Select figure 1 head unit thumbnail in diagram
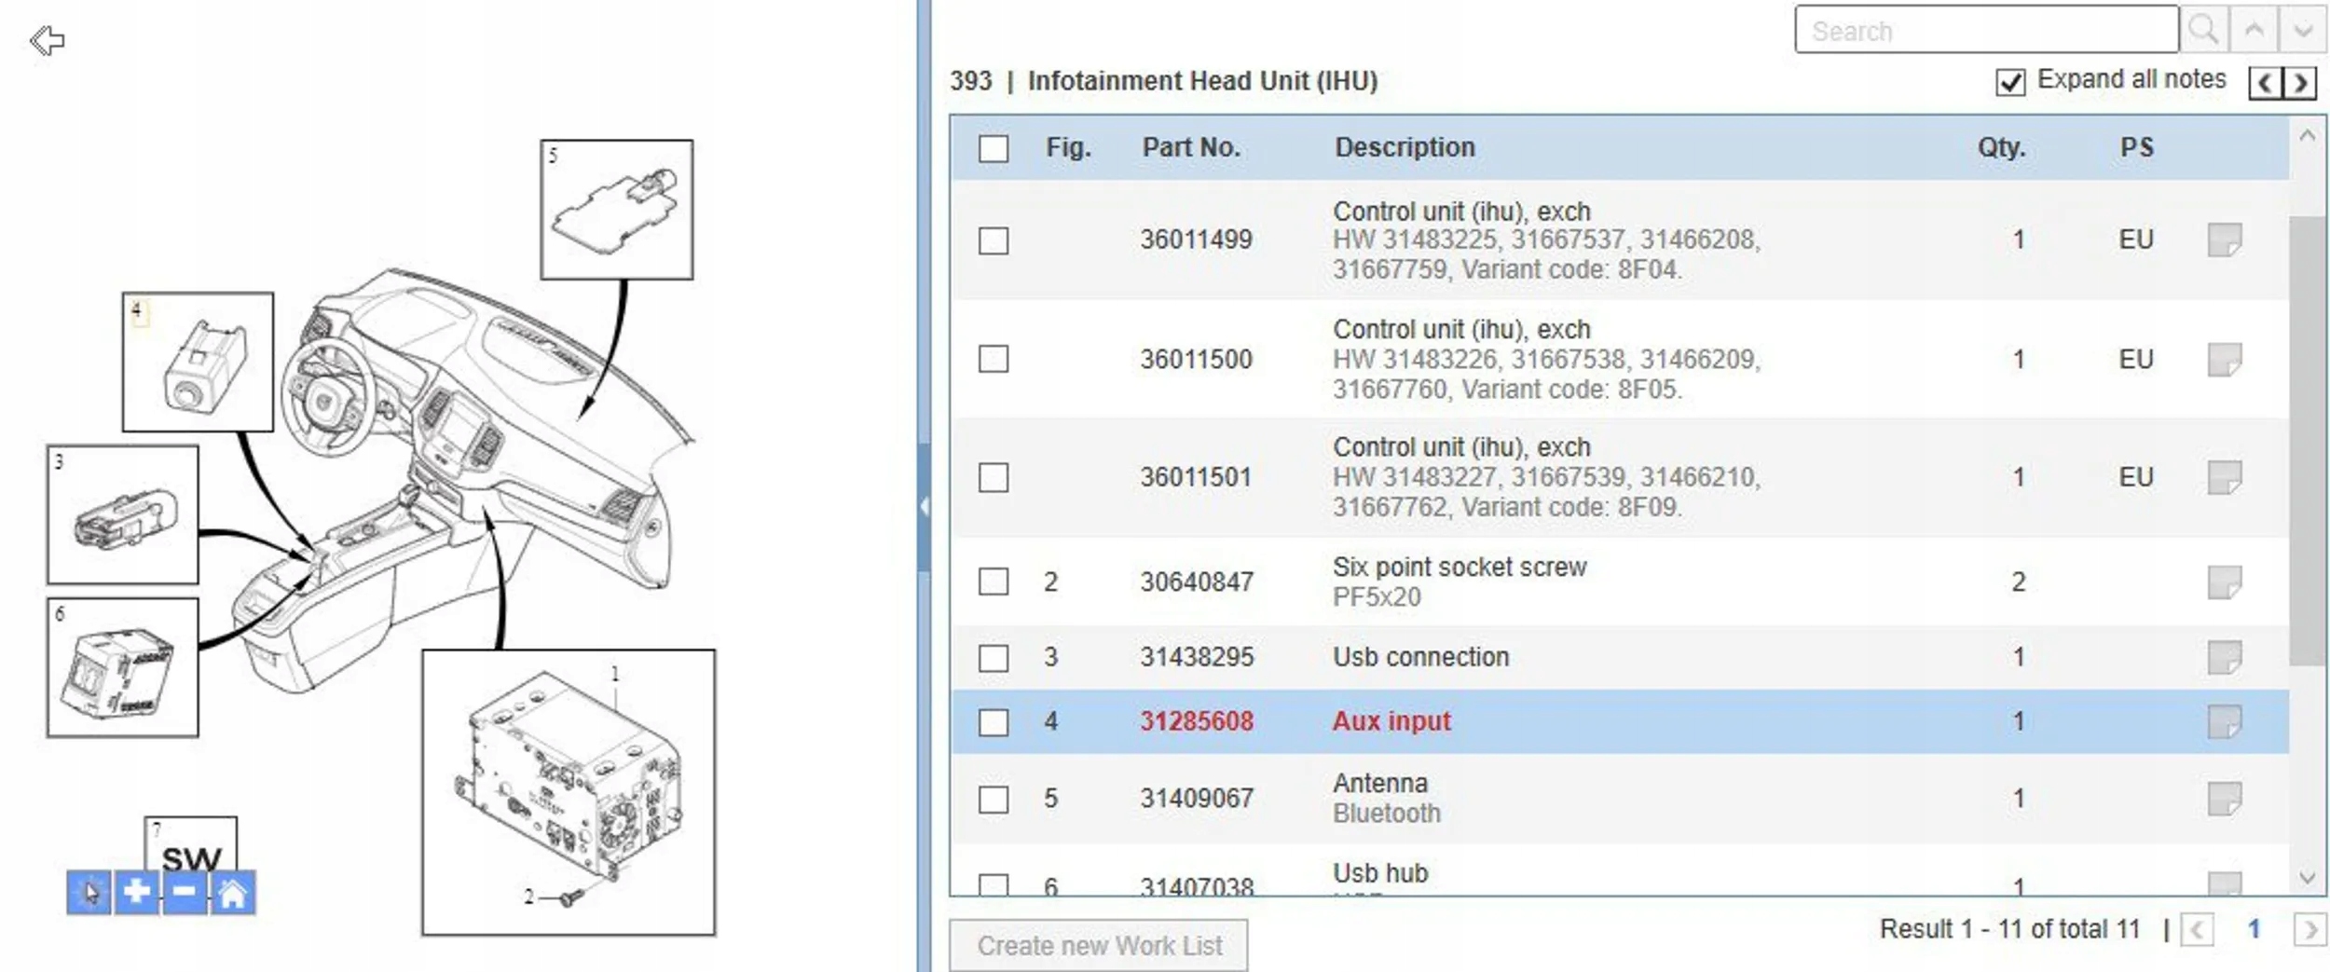The image size is (2330, 972). [569, 792]
